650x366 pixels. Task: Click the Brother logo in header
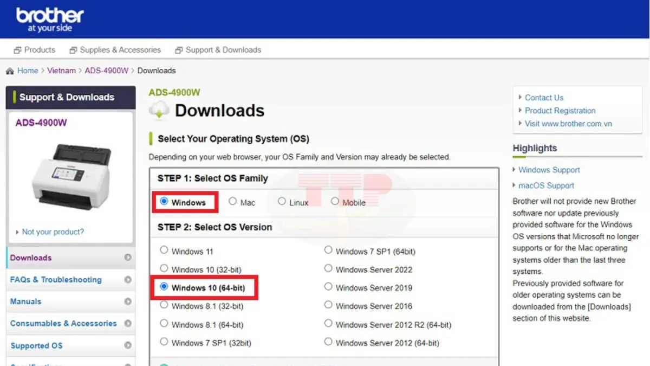point(50,20)
